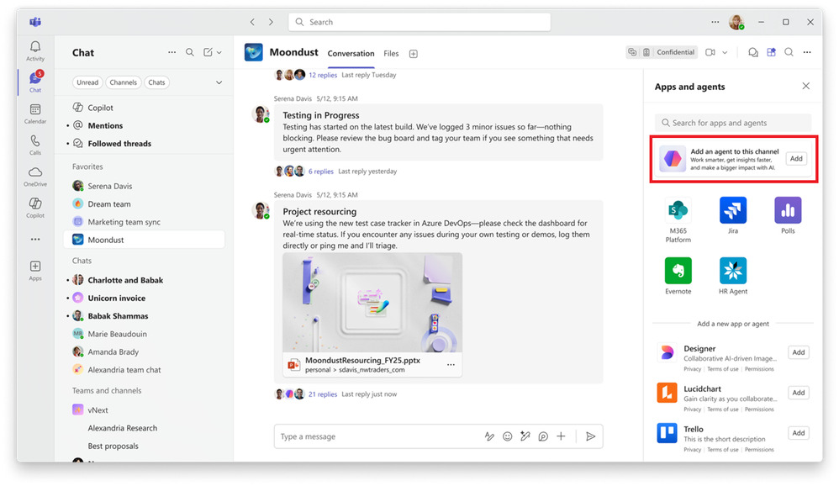Image resolution: width=839 pixels, height=486 pixels.
Task: Click the search for apps and agents field
Action: click(732, 123)
